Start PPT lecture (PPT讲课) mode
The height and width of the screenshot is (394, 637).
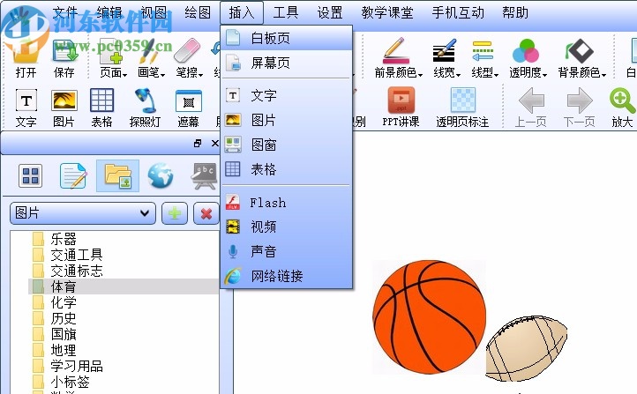[x=401, y=108]
